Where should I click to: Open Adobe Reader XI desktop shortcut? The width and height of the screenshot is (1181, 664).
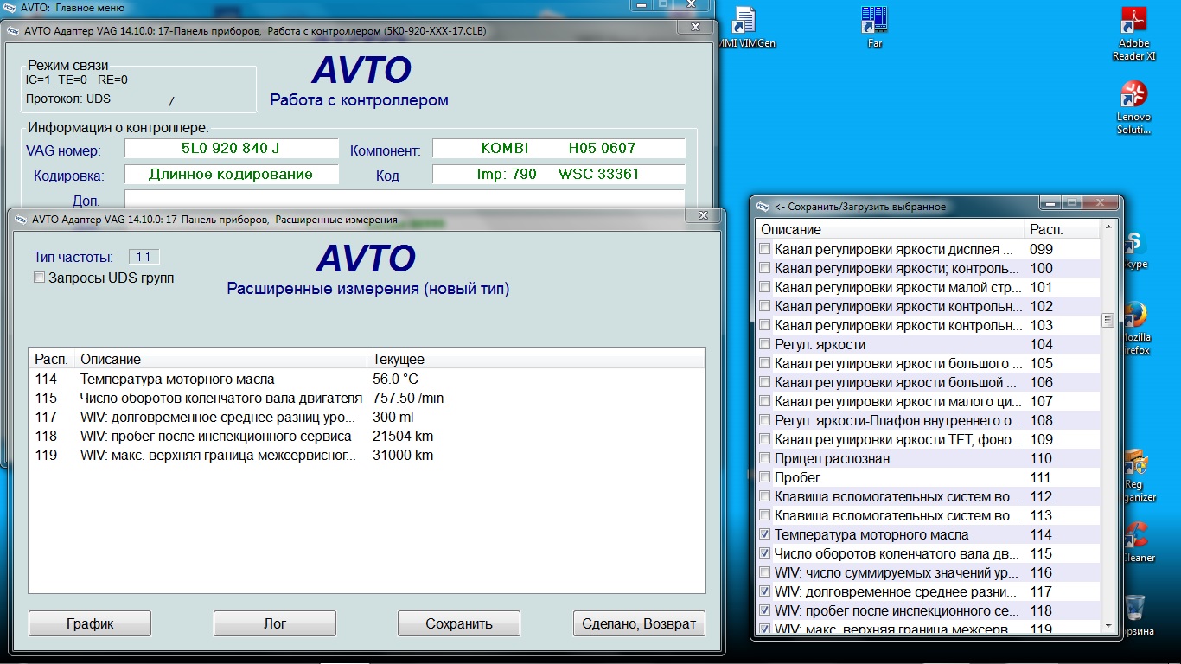pos(1133,22)
